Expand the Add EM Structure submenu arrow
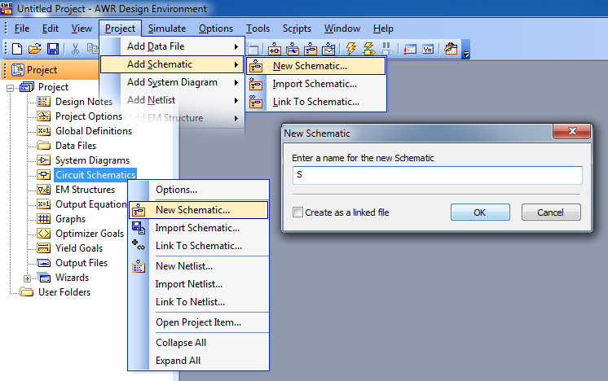The width and height of the screenshot is (608, 381). click(x=236, y=119)
